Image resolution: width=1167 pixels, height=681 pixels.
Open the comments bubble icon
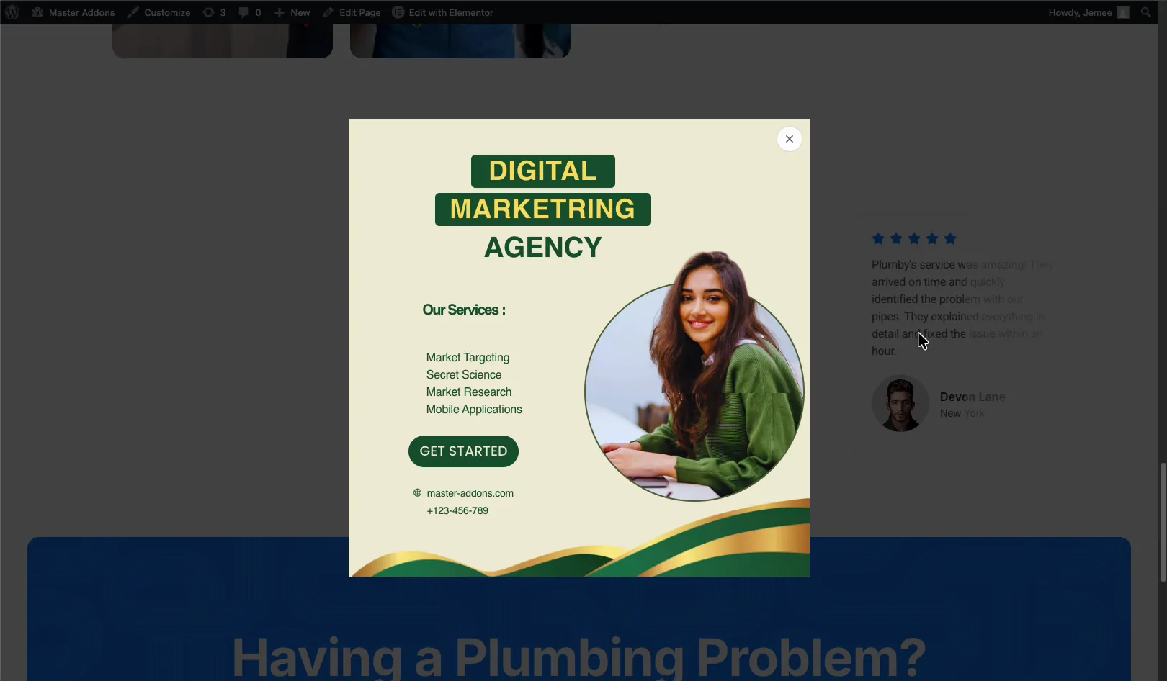coord(250,12)
